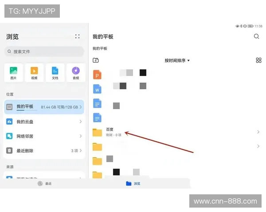Open the four-dot more menu beside 浏览
Image resolution: width=266 pixels, height=212 pixels.
pos(78,37)
